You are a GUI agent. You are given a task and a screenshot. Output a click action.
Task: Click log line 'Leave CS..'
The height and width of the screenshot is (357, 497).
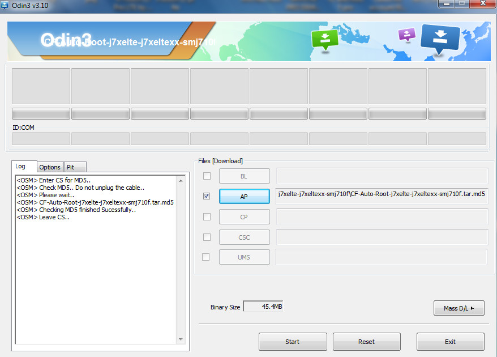43,217
